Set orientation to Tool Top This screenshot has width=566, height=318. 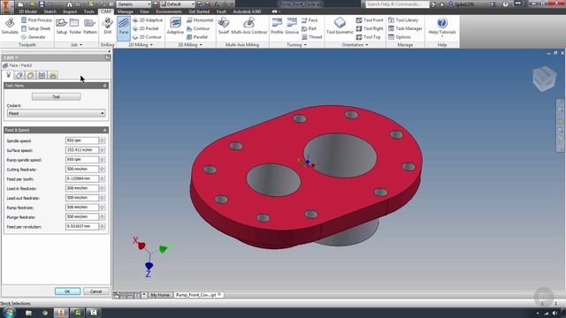click(x=368, y=37)
